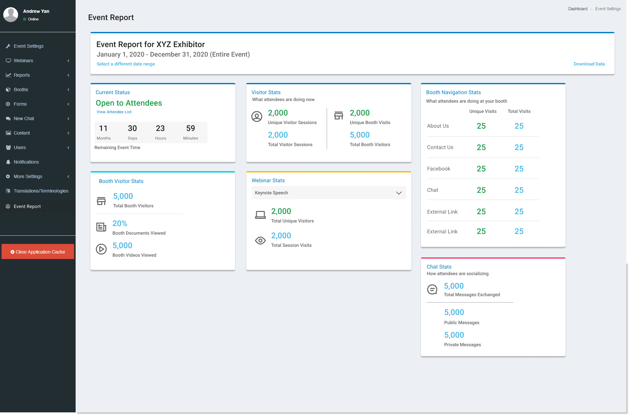Open the New Chat sidebar item

click(24, 118)
